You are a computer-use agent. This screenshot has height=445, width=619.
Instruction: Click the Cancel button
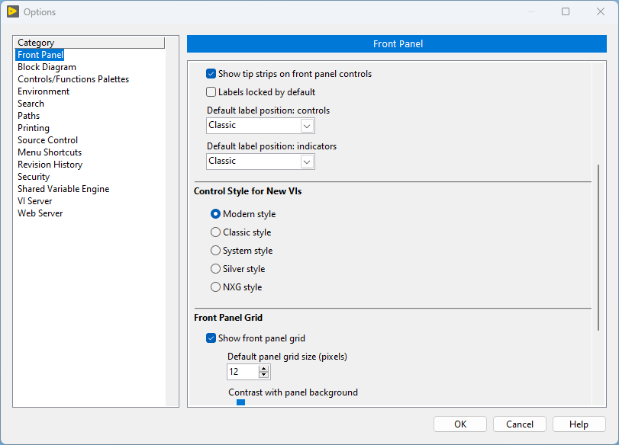[520, 424]
